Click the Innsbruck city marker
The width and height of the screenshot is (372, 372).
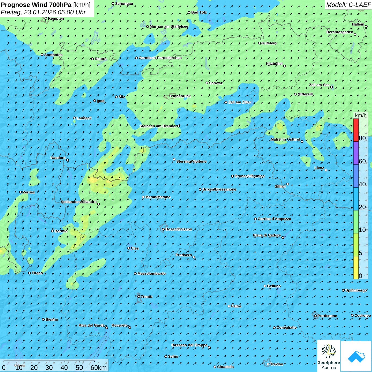171,96
